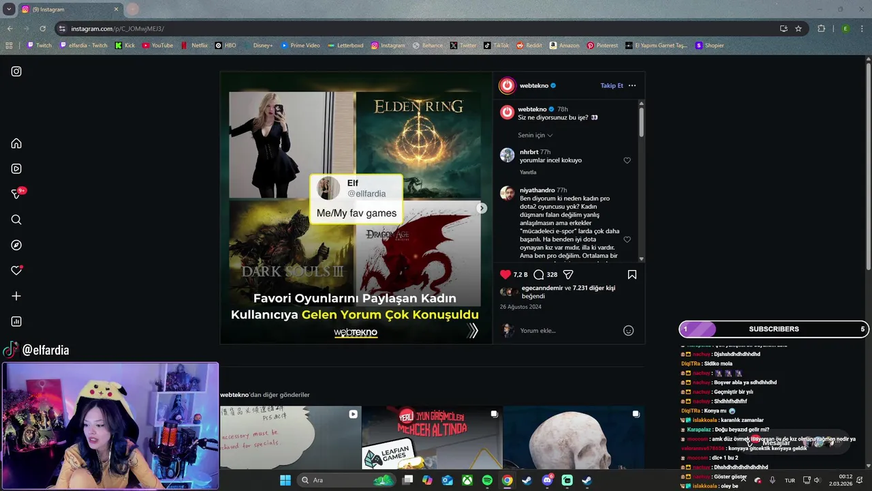Open Explore compass icon in sidebar
The height and width of the screenshot is (491, 872).
tap(16, 245)
